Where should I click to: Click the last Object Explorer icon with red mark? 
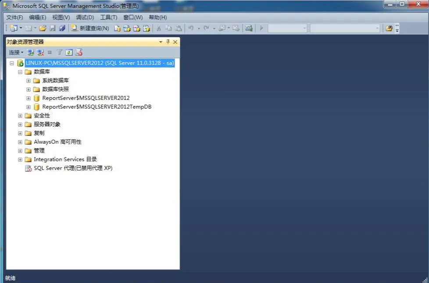79,52
